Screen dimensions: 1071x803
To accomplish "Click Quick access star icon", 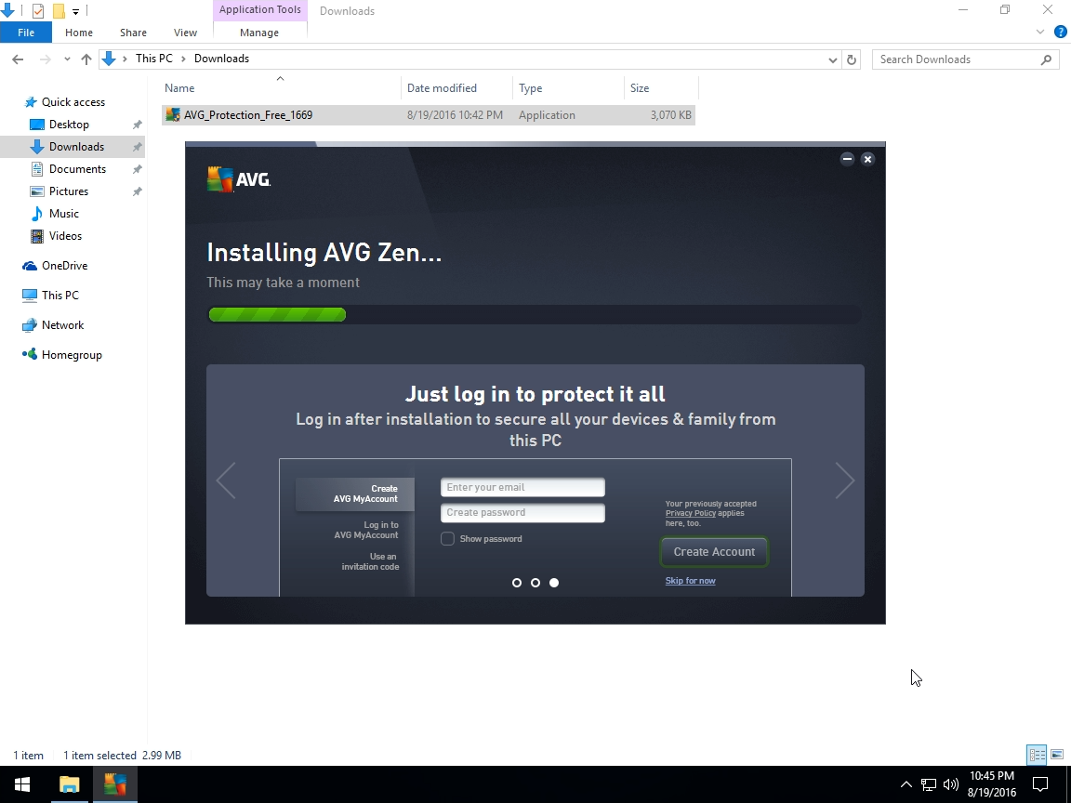I will pyautogui.click(x=30, y=101).
